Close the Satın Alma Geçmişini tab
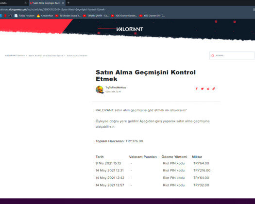 pos(63,3)
